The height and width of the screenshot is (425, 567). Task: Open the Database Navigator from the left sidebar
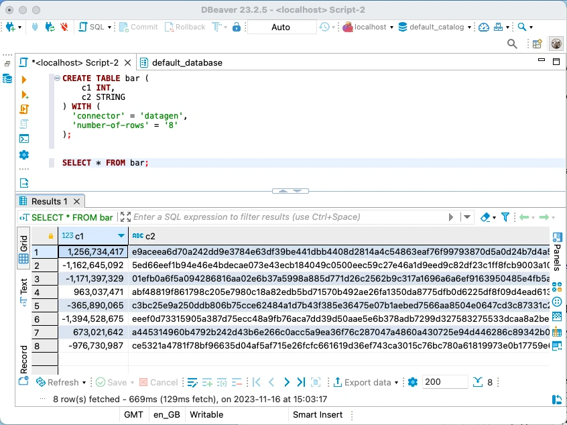(x=7, y=77)
